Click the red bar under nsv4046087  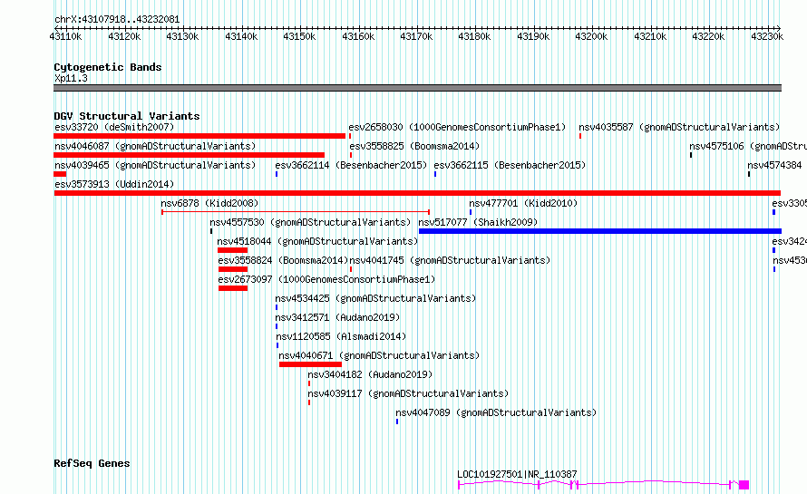(x=189, y=155)
